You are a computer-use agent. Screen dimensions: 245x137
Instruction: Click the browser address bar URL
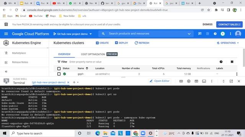coord(97,10)
